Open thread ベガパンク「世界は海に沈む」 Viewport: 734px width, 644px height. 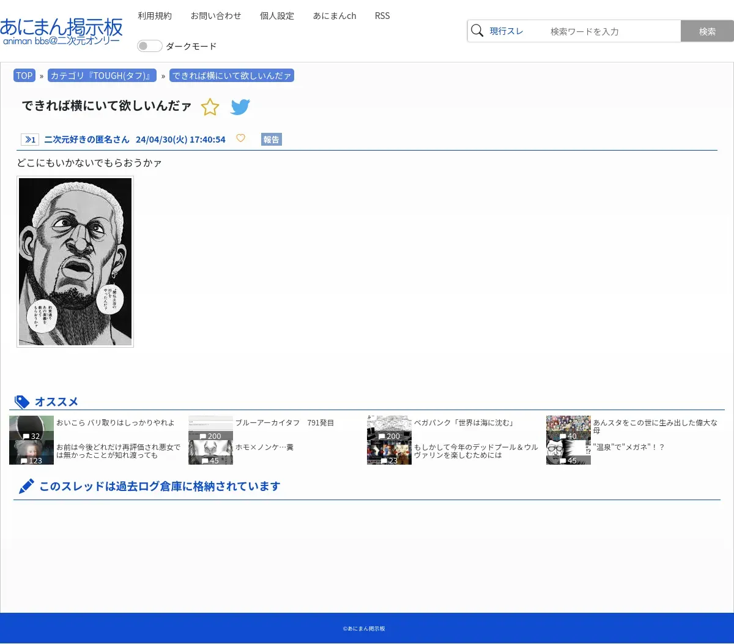[464, 423]
